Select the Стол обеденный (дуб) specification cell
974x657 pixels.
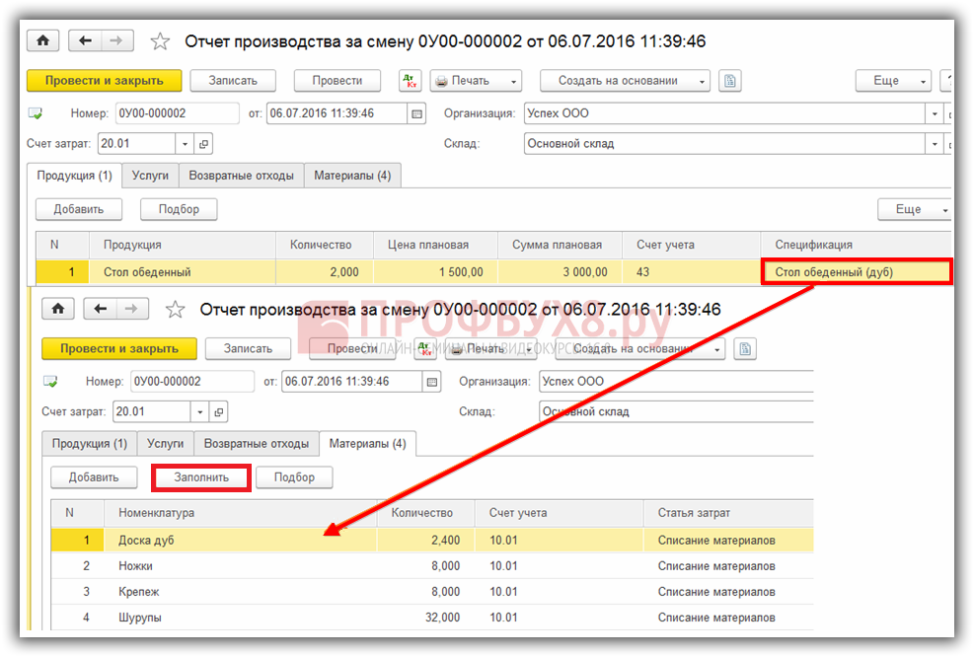tap(856, 272)
